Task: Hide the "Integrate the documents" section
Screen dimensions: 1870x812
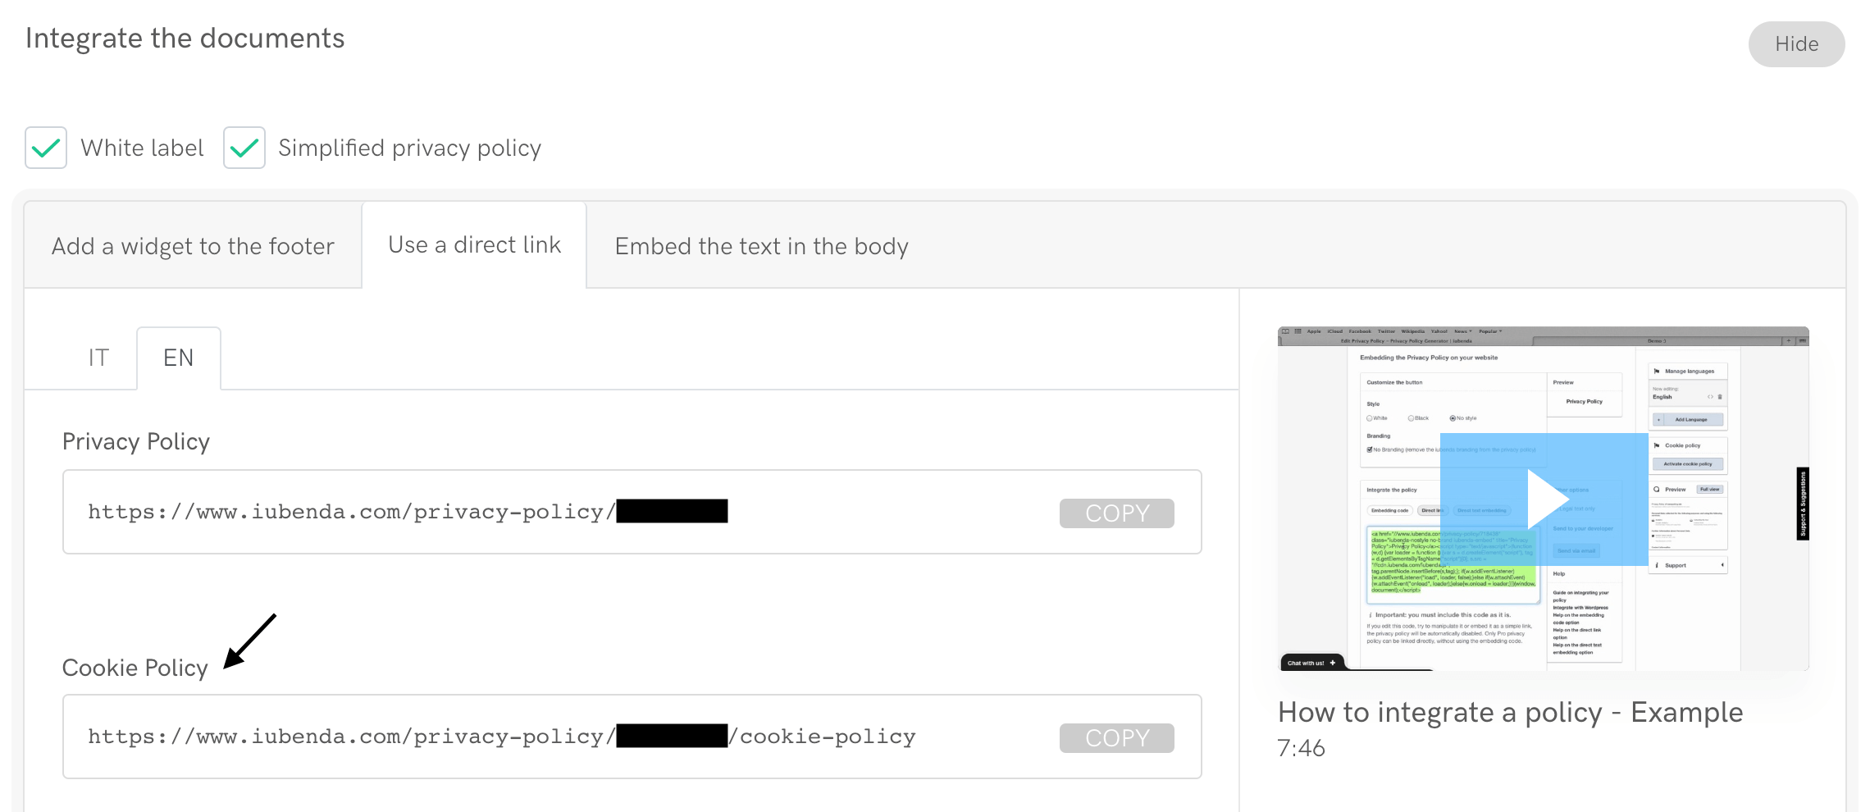Action: click(1795, 44)
